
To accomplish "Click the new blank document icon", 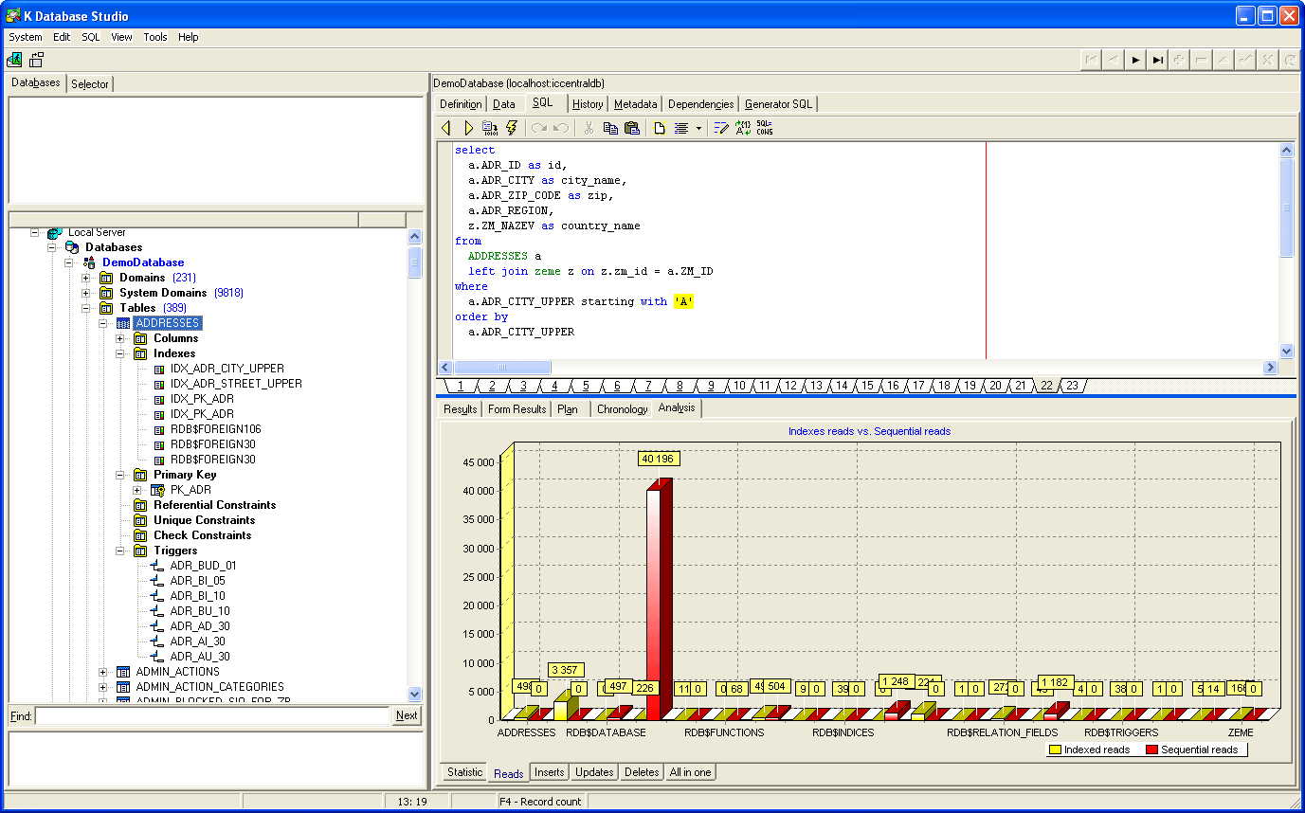I will click(660, 128).
